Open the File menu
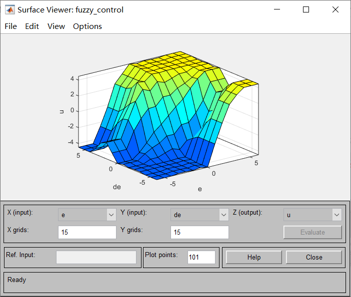Viewport: 351px width, 297px height. [x=10, y=26]
